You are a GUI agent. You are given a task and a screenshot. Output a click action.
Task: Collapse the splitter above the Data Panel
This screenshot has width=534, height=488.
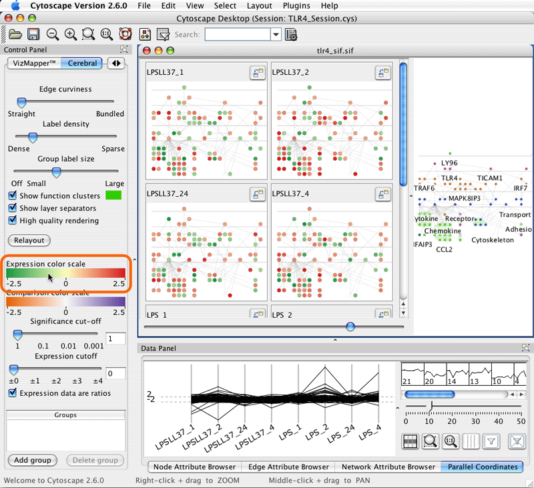coord(335,340)
